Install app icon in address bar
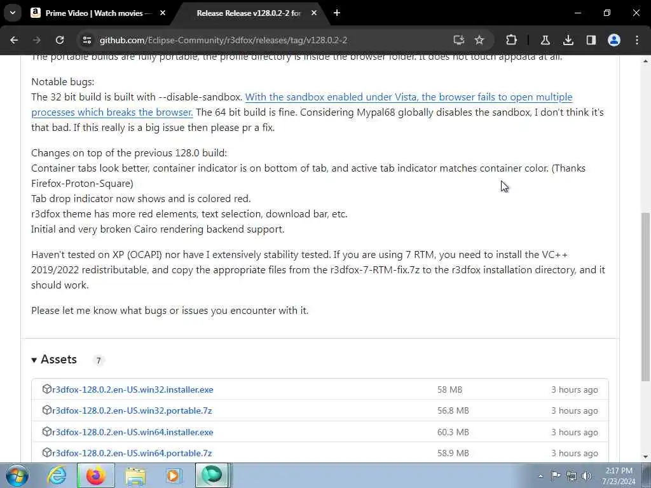 459,40
